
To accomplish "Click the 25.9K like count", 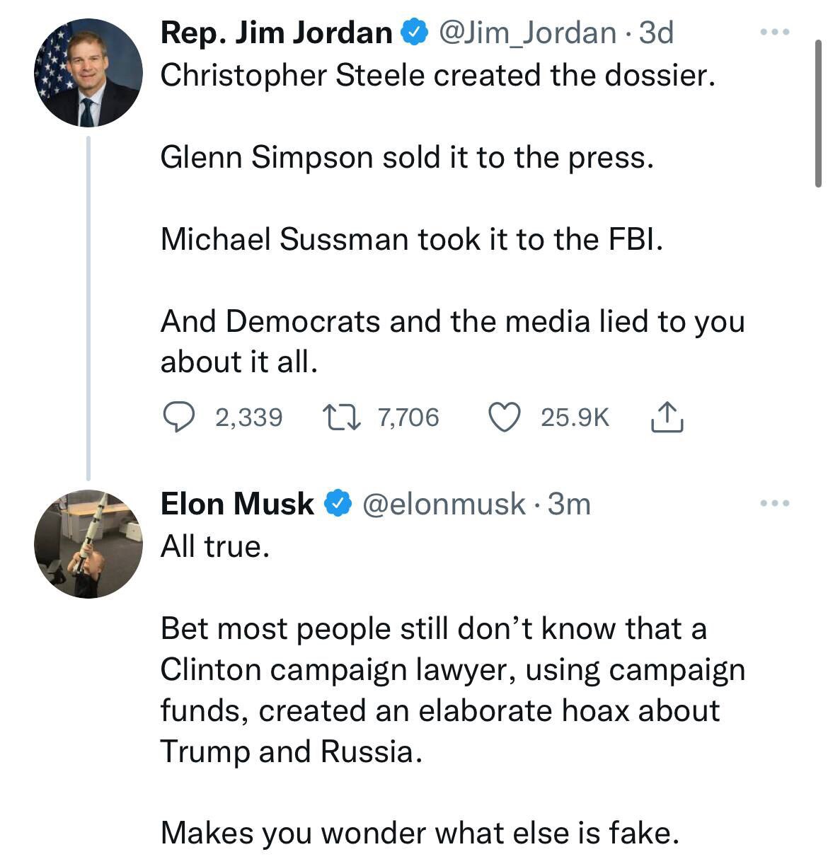I will coord(575,417).
